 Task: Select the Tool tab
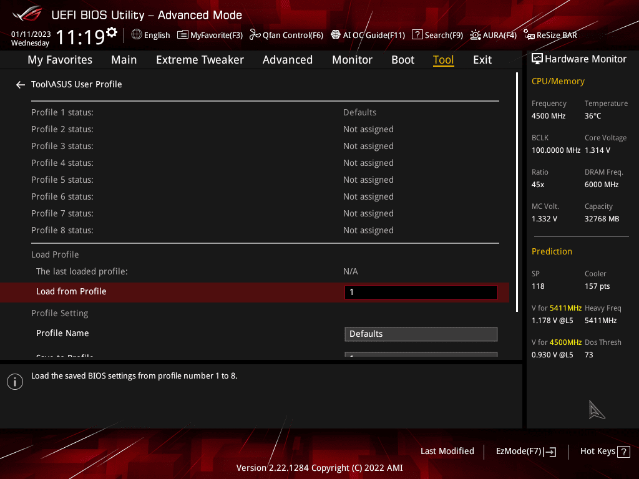click(444, 60)
